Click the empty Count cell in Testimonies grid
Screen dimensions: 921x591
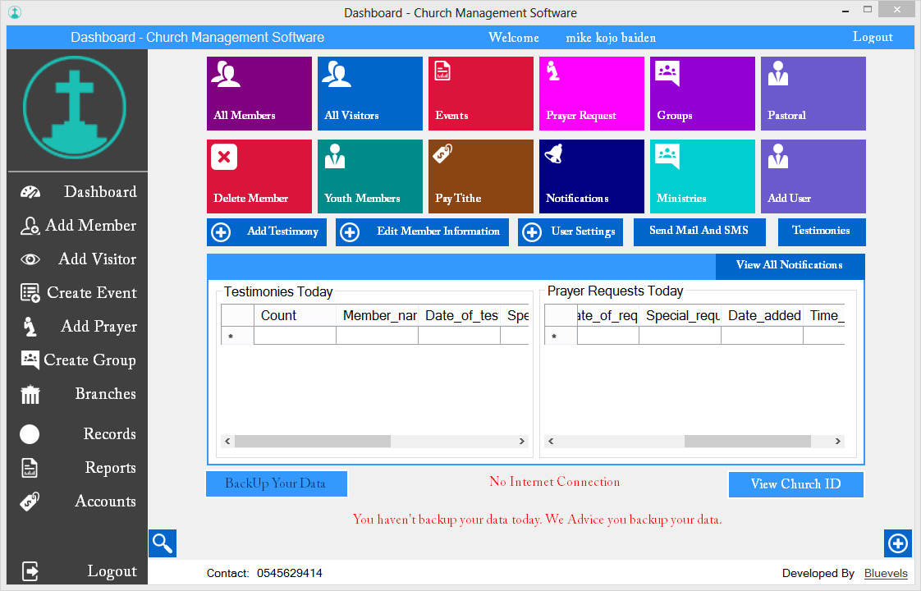tap(295, 336)
